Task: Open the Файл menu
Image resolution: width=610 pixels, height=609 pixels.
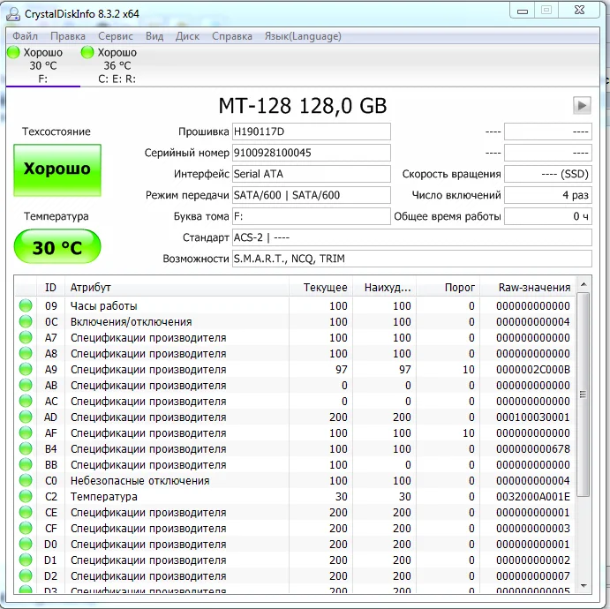Action: tap(25, 36)
